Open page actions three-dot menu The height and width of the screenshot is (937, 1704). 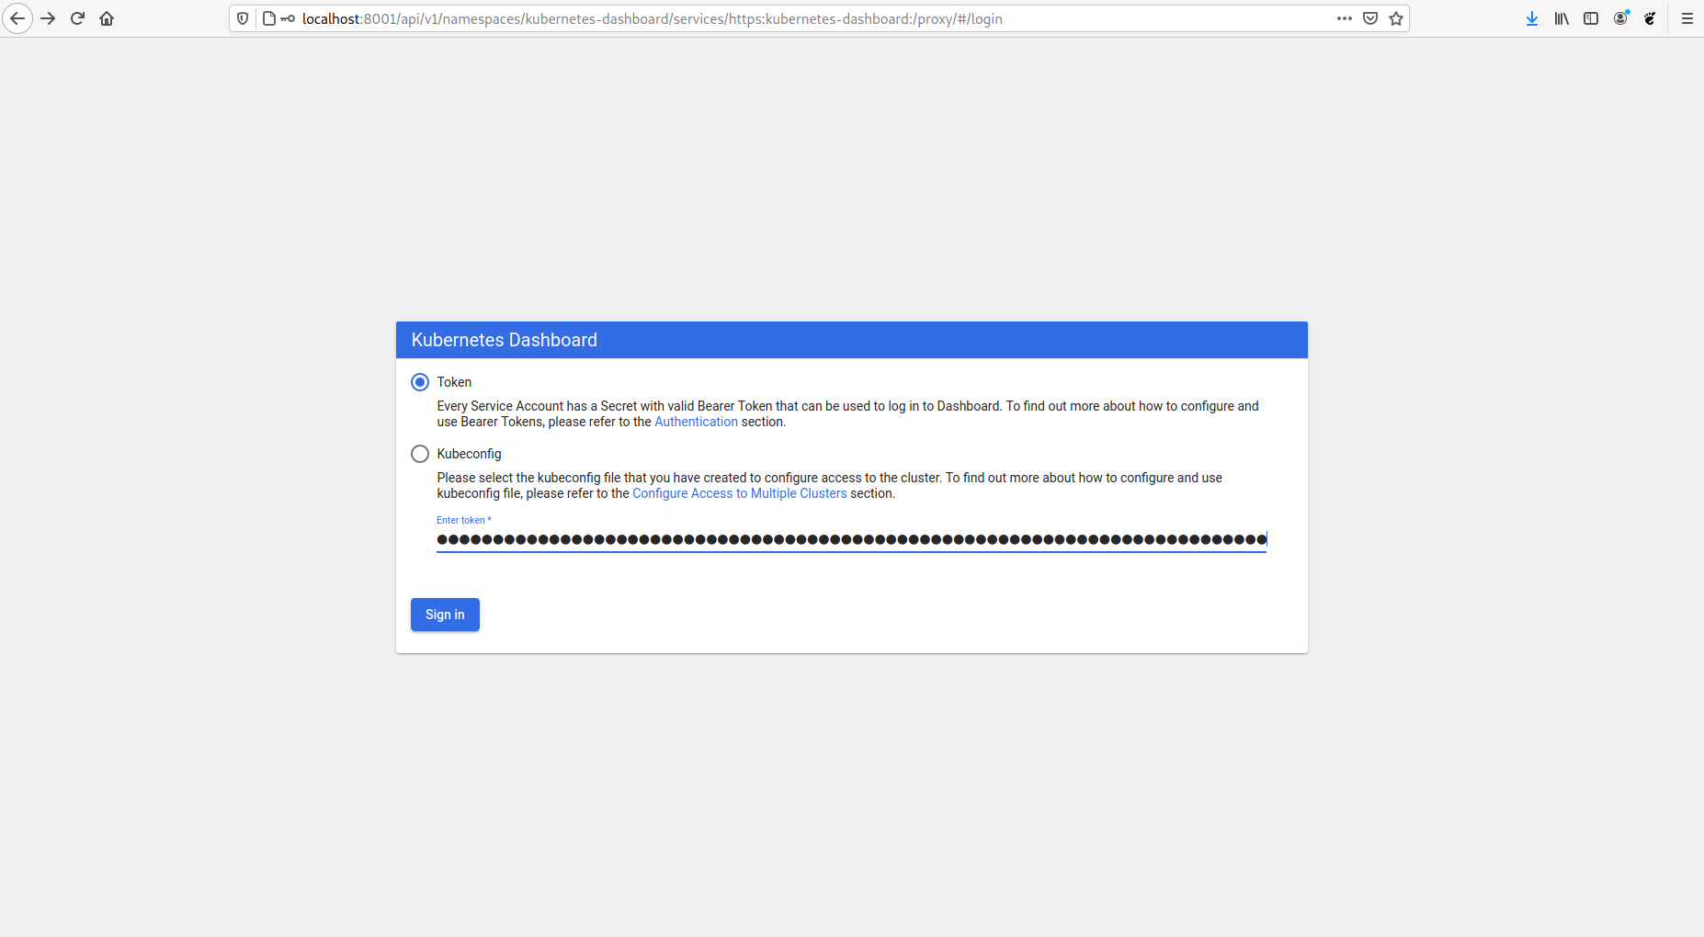click(x=1345, y=18)
